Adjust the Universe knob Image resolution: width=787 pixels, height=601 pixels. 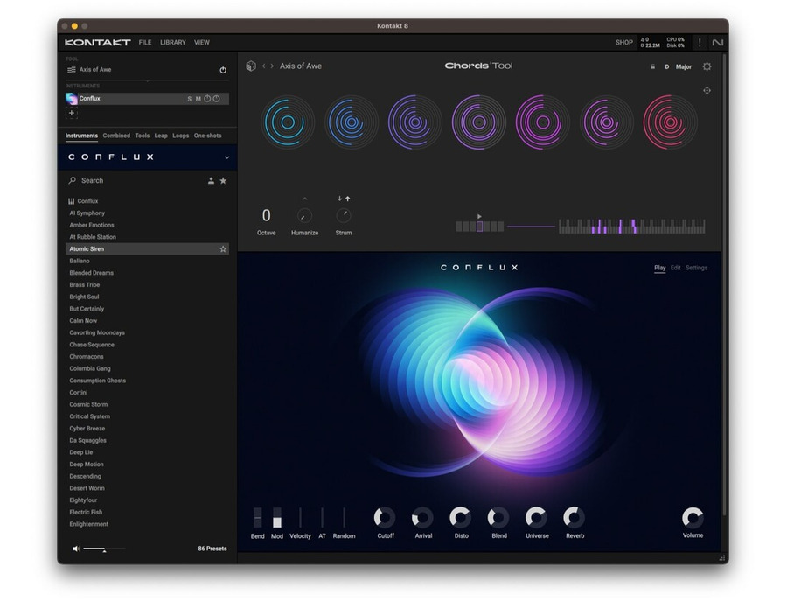tap(537, 519)
